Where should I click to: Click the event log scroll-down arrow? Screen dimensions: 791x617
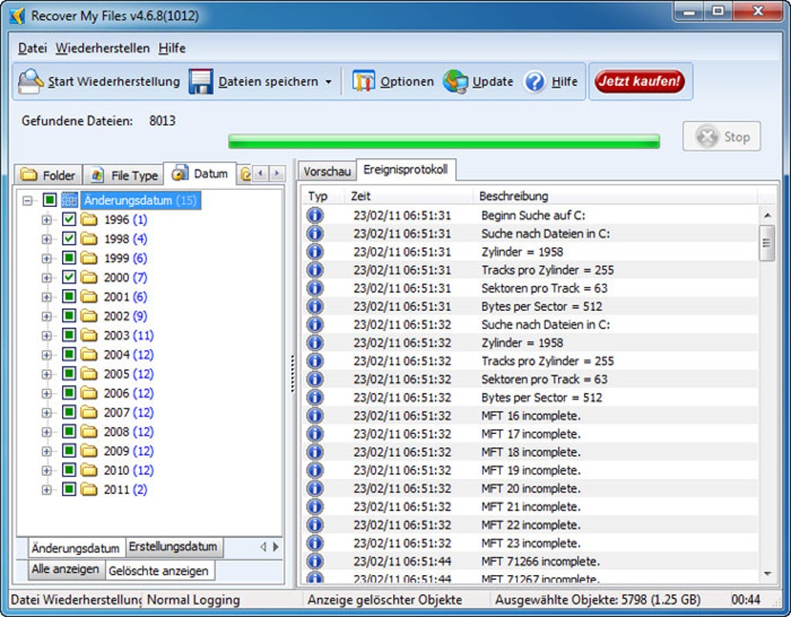[x=767, y=573]
